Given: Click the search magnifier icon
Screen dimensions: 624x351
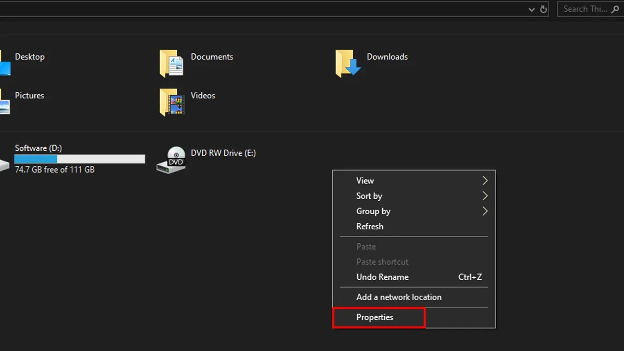Looking at the screenshot, I should pos(616,9).
